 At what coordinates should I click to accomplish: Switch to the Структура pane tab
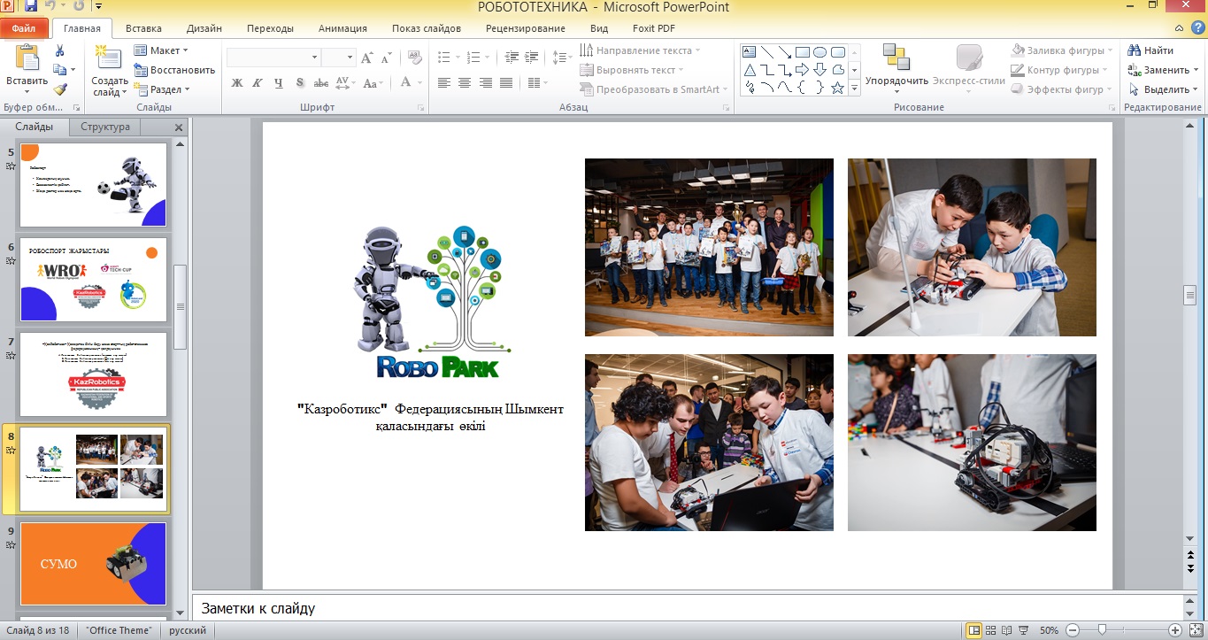click(x=105, y=127)
